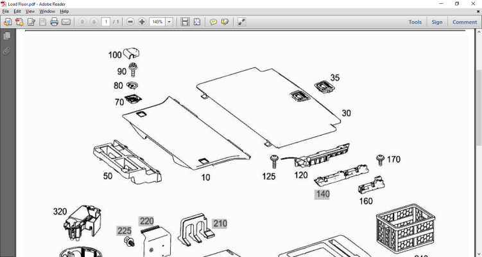Click the Print file icon
This screenshot has height=257, width=482.
point(54,22)
